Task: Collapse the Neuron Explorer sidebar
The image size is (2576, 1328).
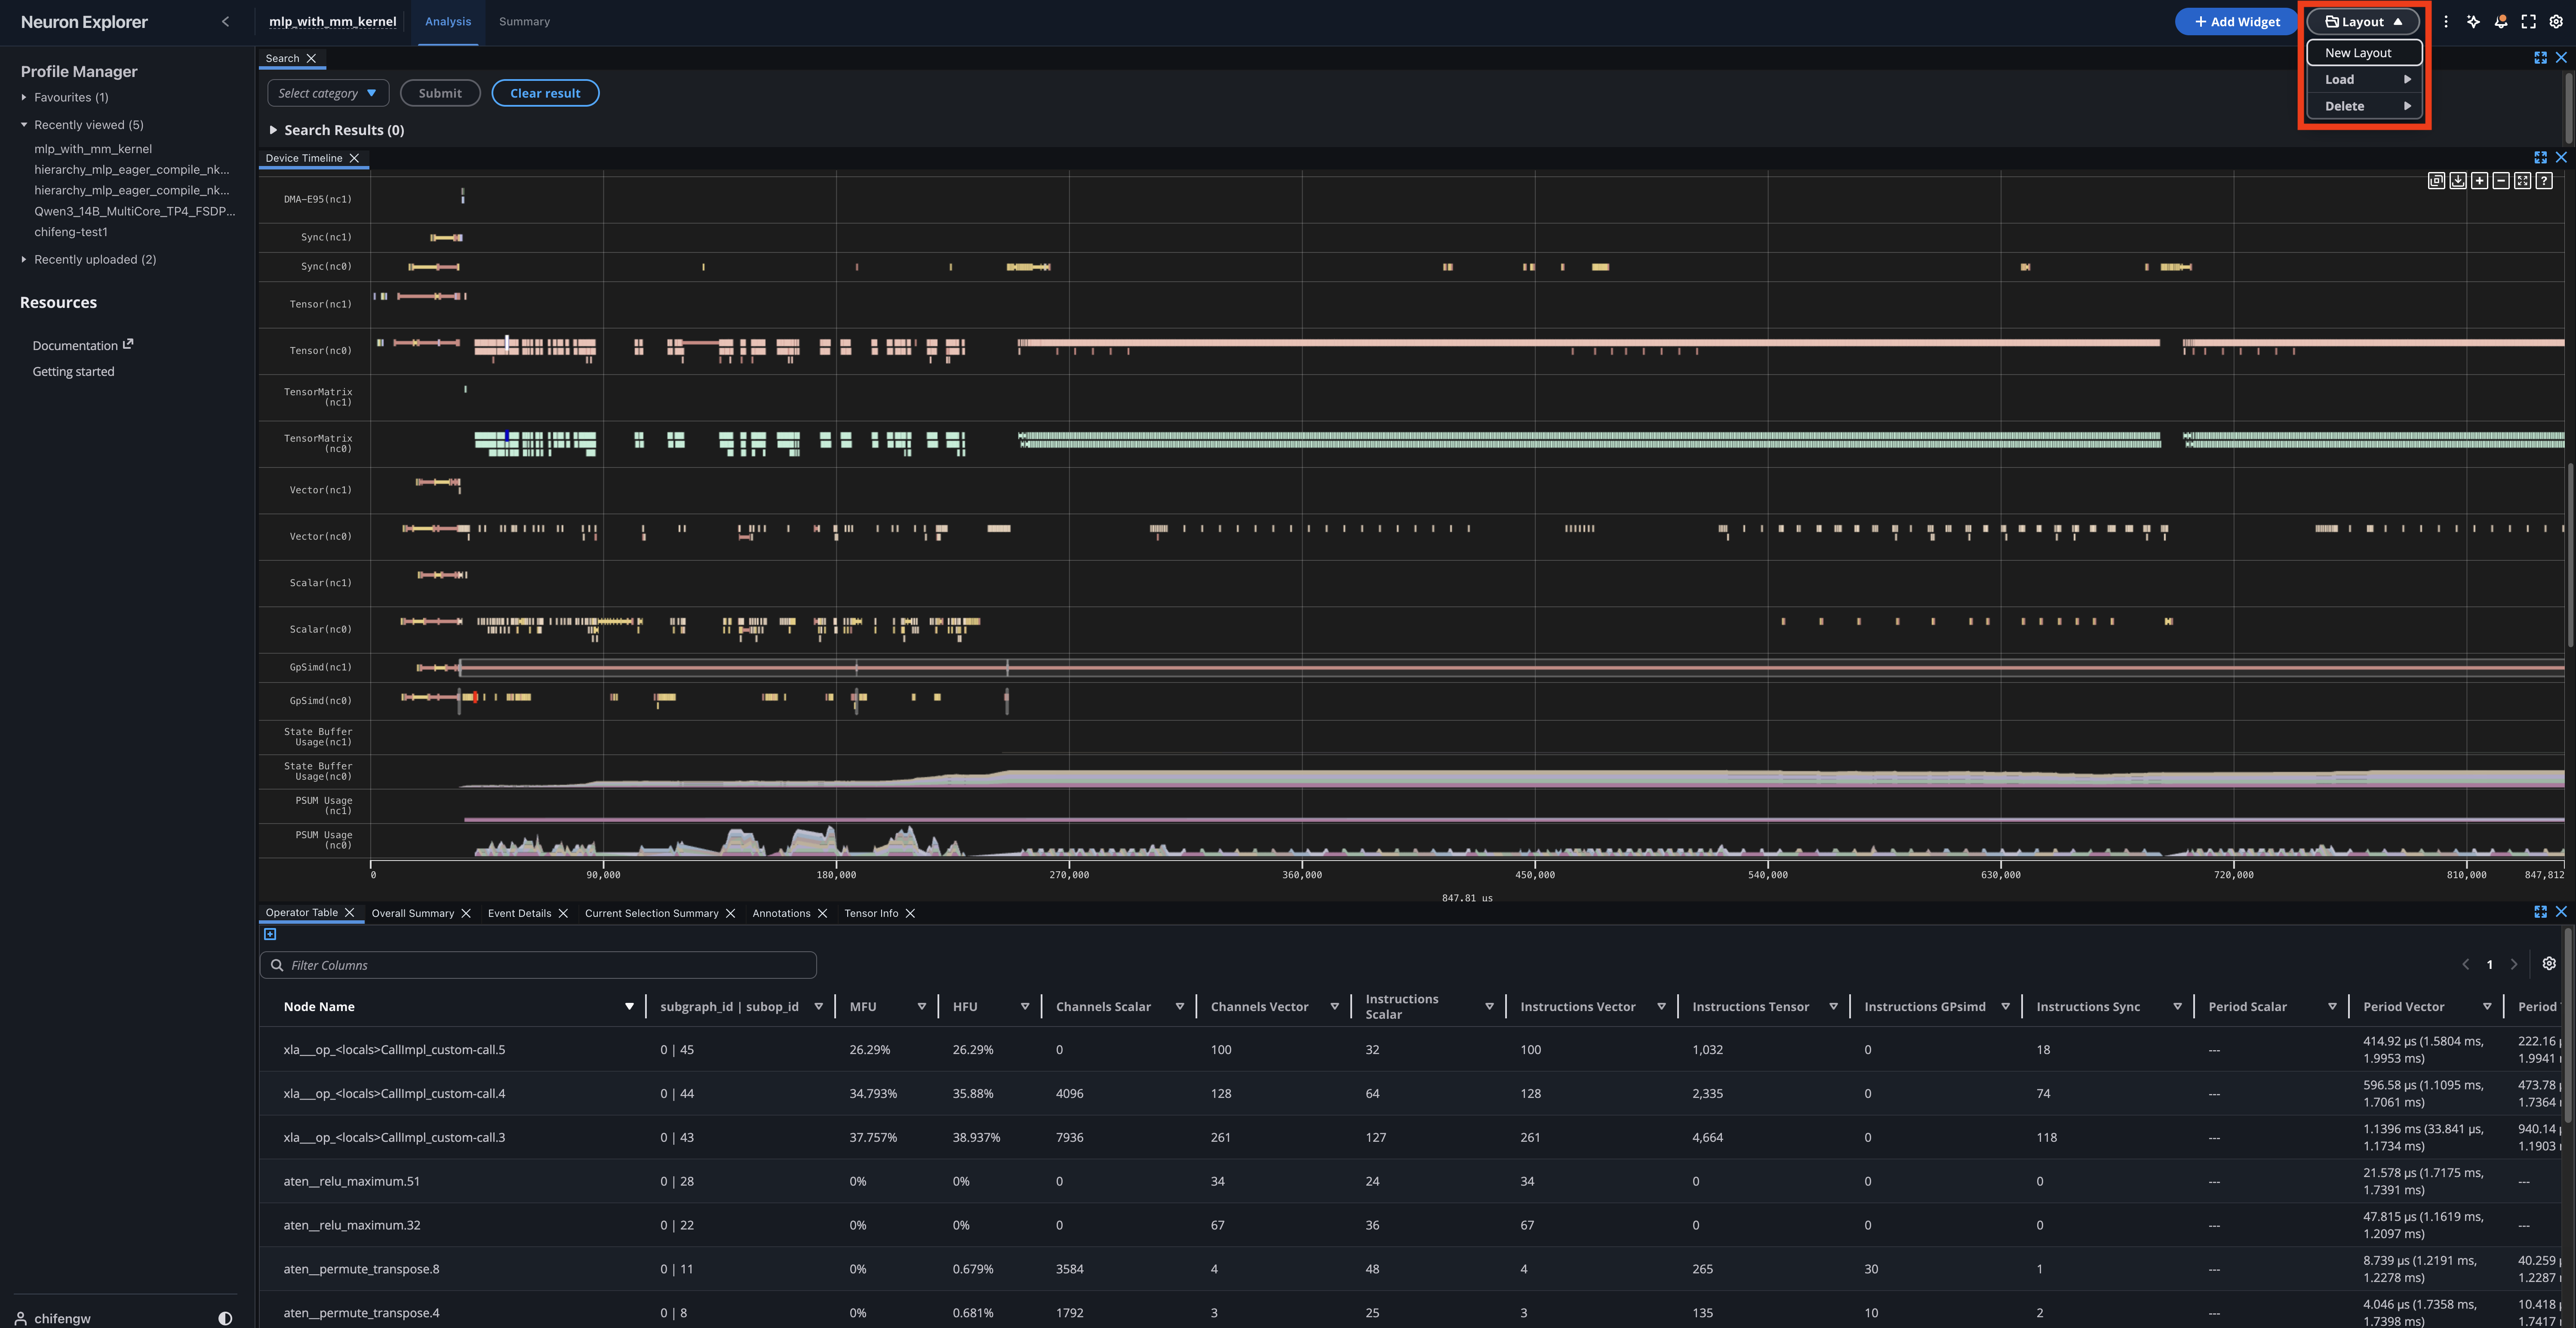Action: click(225, 22)
